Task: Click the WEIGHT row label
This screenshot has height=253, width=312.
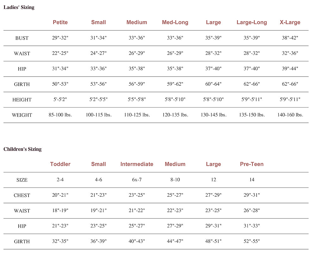Action: pyautogui.click(x=22, y=115)
